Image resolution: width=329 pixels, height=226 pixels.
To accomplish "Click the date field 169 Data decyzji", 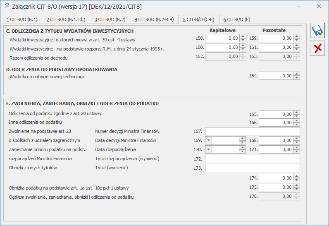I will 225,140.
